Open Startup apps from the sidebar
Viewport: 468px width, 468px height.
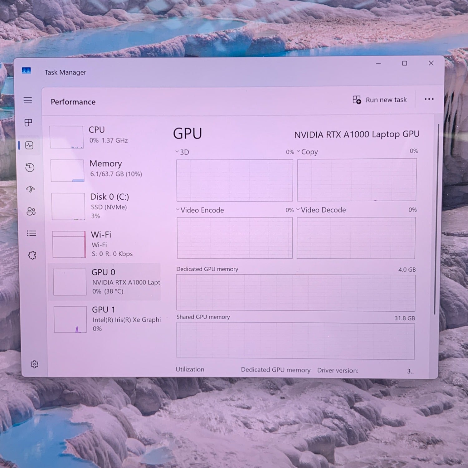tap(30, 189)
